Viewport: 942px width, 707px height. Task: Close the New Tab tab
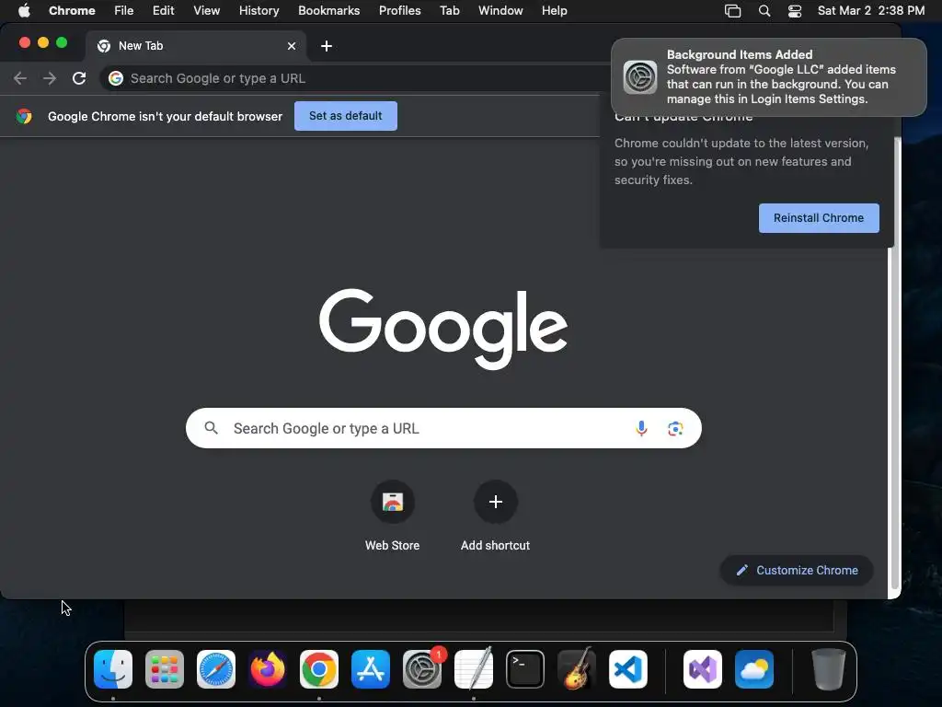point(292,46)
